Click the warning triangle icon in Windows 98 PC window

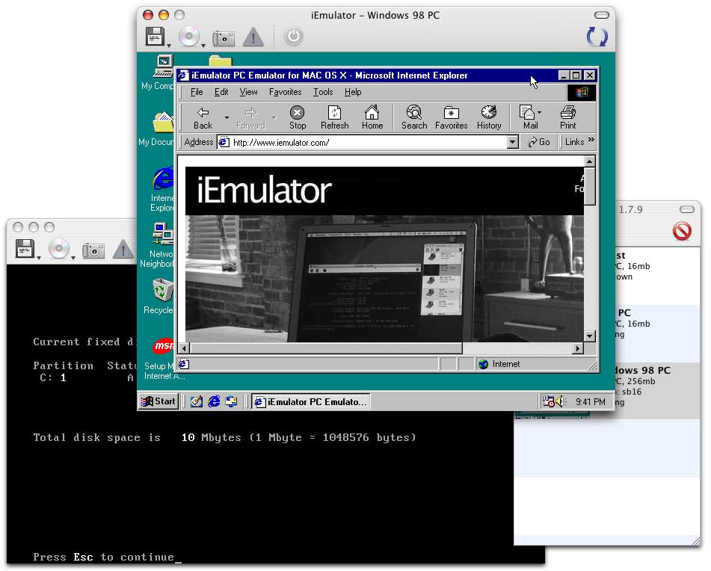(253, 37)
